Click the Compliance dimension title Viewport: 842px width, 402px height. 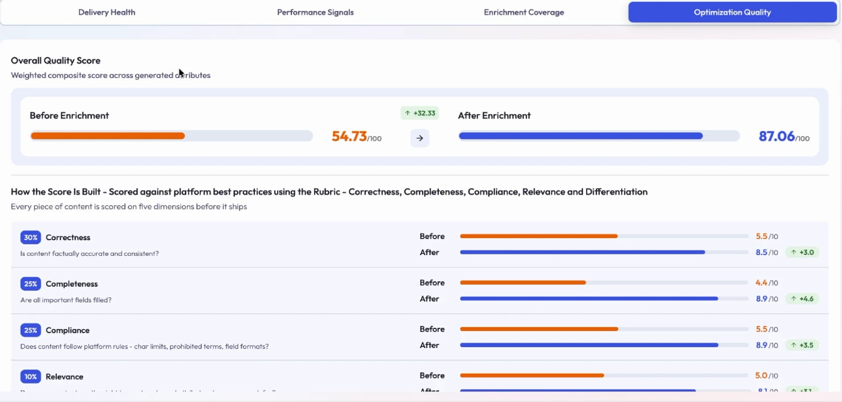(67, 330)
